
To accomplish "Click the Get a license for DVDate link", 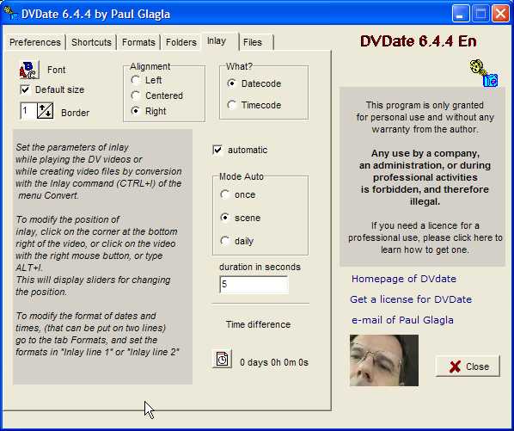I will 411,299.
